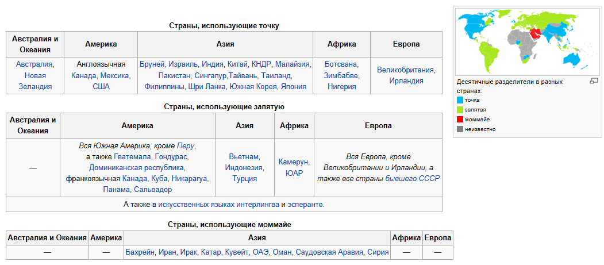The height and width of the screenshot is (265, 604).
Task: Open the Камерун link
Action: coord(294,162)
